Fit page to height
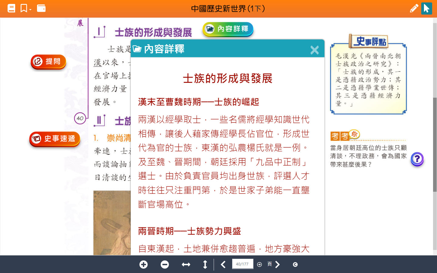 205,265
